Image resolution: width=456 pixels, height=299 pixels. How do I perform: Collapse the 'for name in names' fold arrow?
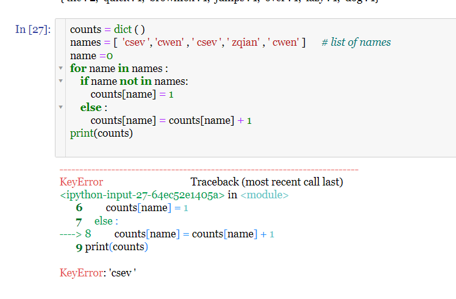[x=60, y=68]
